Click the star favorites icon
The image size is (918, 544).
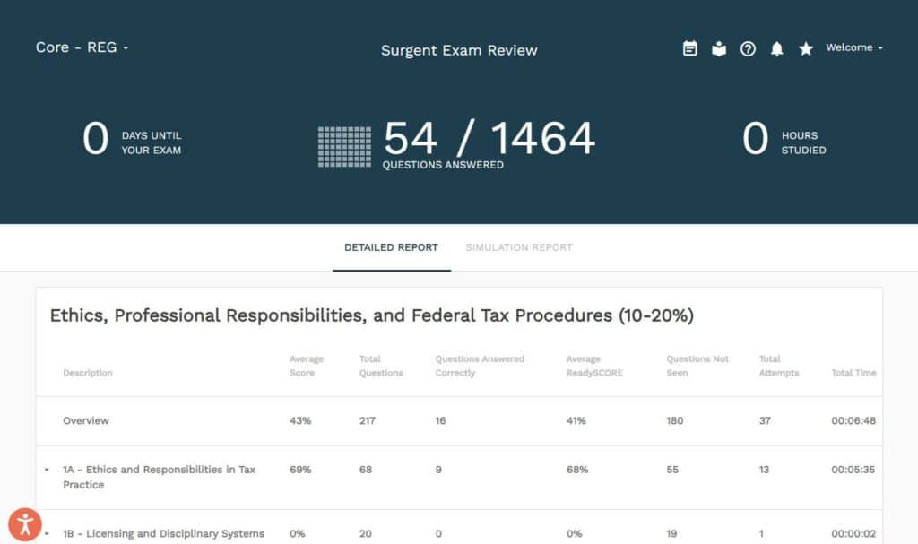806,48
